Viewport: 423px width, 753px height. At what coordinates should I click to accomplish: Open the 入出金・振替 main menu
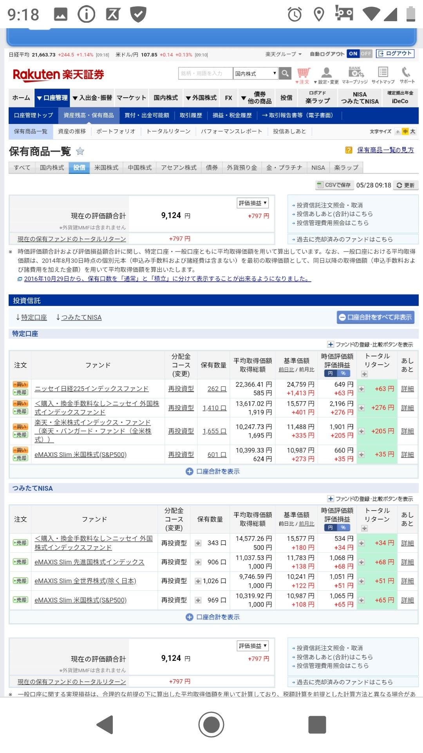92,98
